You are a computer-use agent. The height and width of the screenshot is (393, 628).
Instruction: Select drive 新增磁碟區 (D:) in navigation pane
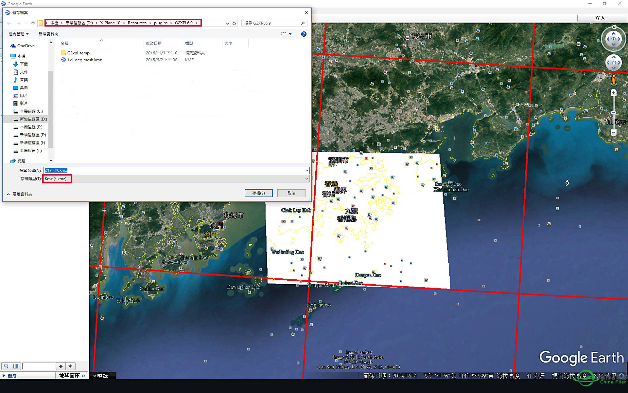click(x=30, y=119)
